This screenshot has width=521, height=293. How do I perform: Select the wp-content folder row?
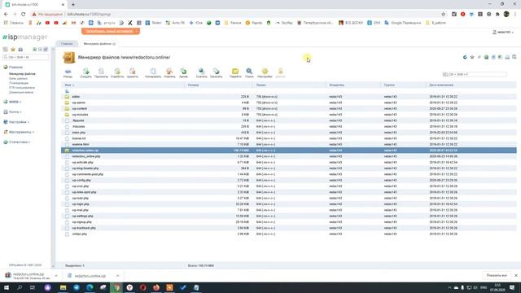pyautogui.click(x=289, y=108)
